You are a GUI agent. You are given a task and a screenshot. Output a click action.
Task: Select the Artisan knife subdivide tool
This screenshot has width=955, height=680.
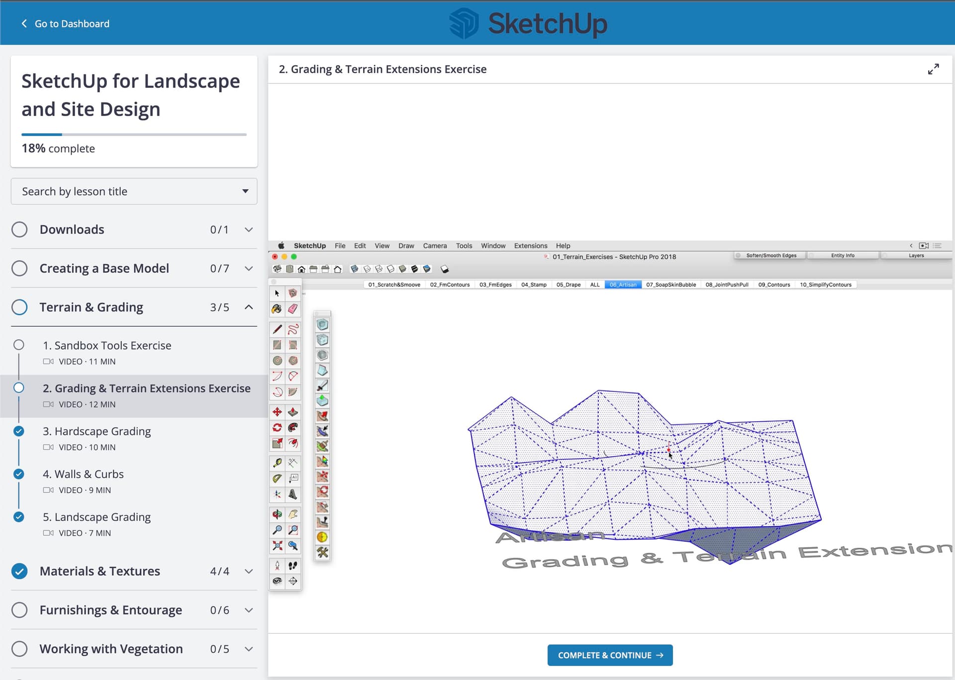point(322,385)
